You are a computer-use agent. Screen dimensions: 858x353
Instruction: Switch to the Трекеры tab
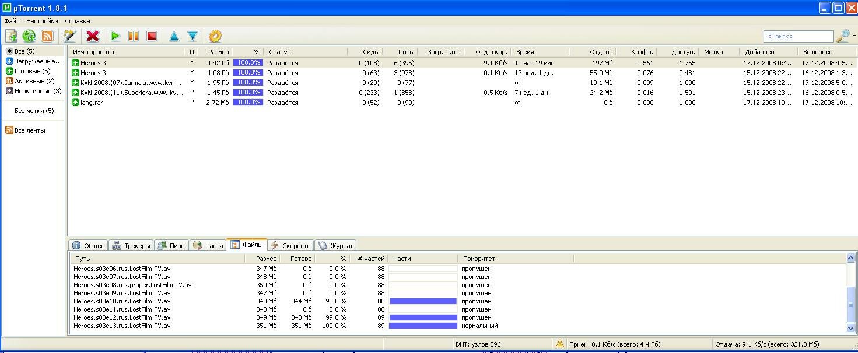131,245
